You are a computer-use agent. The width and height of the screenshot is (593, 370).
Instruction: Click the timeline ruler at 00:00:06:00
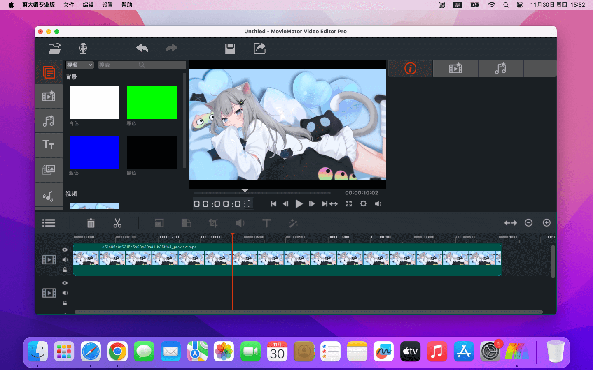[339, 237]
